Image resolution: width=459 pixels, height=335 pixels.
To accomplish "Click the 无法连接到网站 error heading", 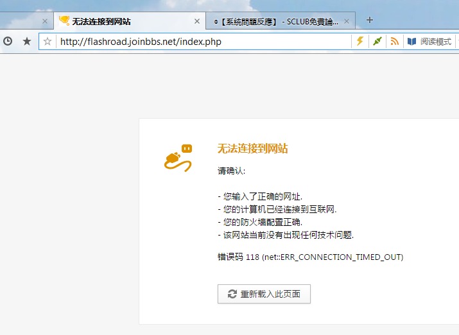I will tap(253, 149).
